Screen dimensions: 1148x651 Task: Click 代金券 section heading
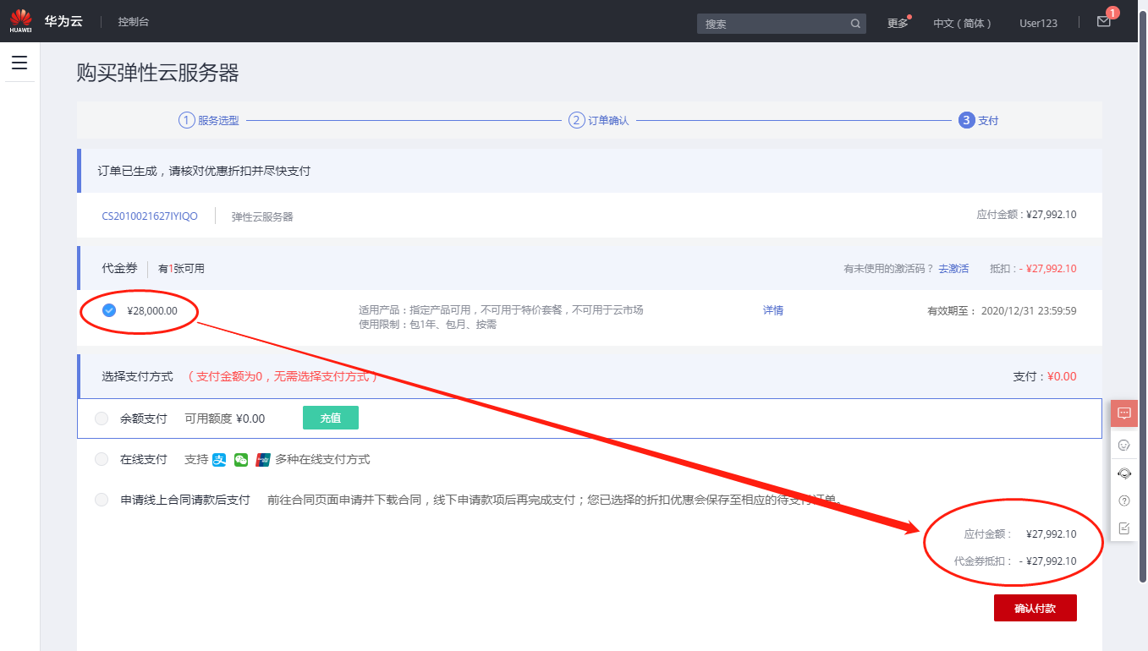tap(119, 268)
